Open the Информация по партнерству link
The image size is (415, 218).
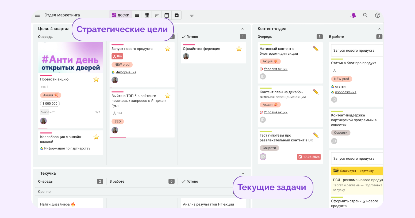(67, 148)
